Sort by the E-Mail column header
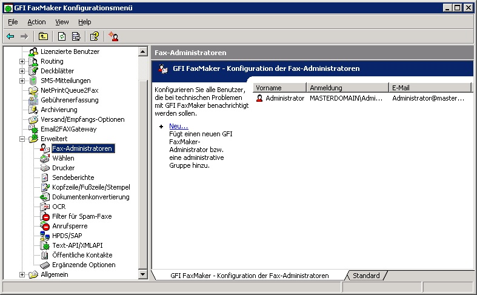This screenshot has height=295, width=477. coord(430,88)
